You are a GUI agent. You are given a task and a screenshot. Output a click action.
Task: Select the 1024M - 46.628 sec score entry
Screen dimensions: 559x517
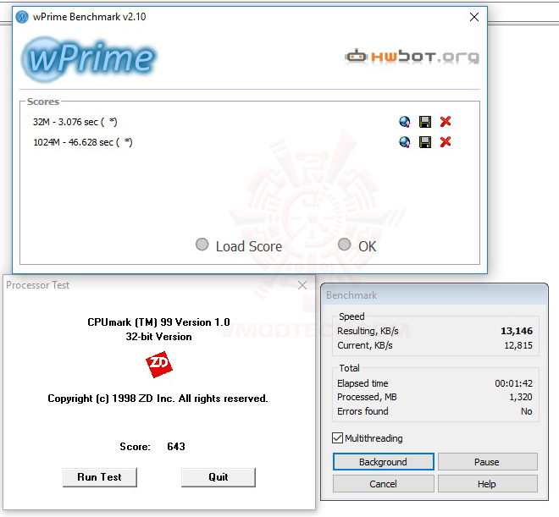[x=83, y=142]
